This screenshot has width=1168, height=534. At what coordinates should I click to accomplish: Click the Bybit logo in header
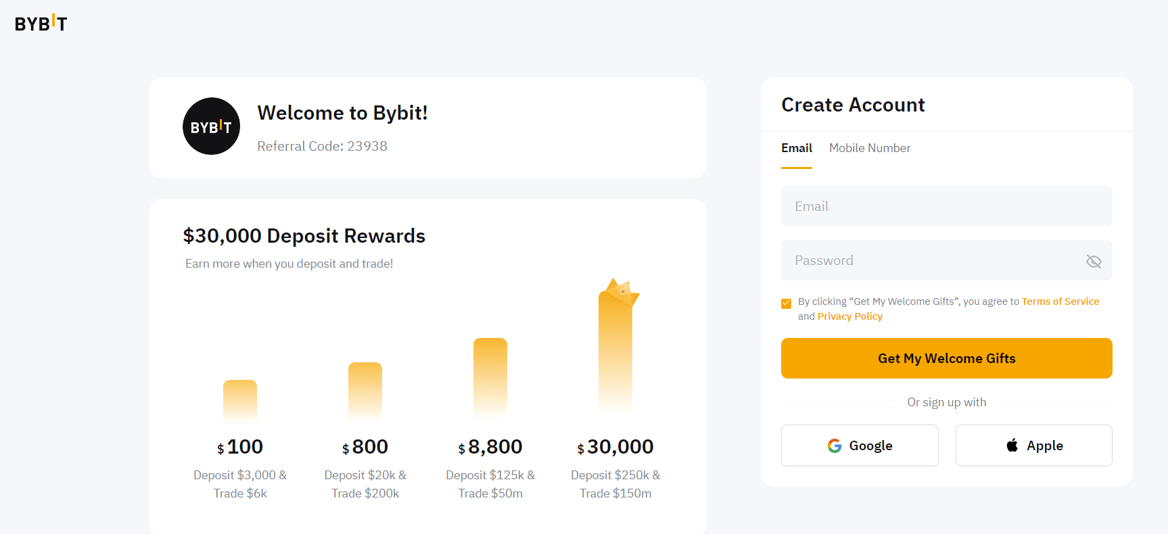(41, 24)
